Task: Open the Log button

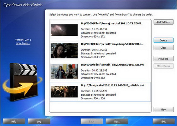Action: 39,122
